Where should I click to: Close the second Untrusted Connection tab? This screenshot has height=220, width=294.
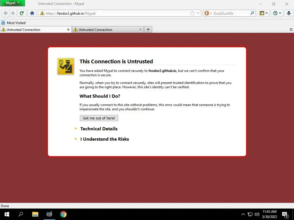point(140,30)
